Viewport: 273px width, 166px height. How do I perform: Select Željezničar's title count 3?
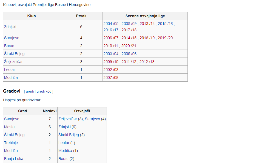[x=81, y=62]
